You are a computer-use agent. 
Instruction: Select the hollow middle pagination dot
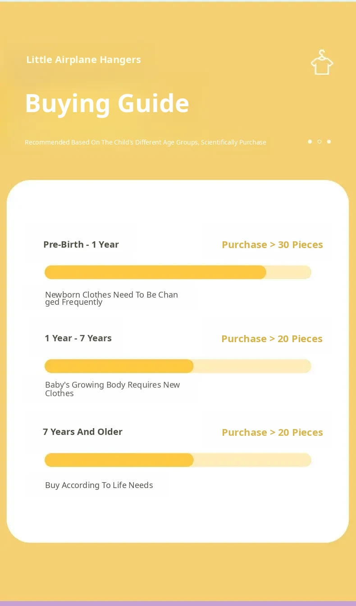[x=319, y=142]
